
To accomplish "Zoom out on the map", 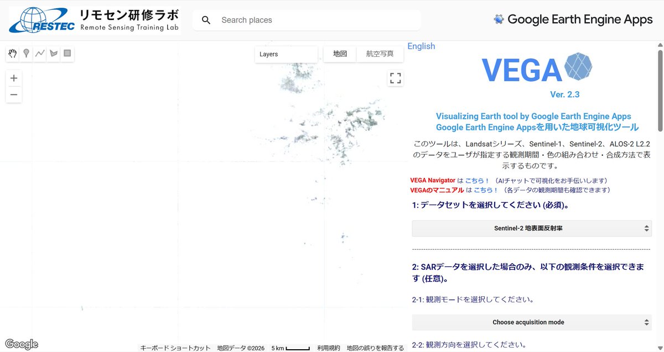I will (x=14, y=94).
